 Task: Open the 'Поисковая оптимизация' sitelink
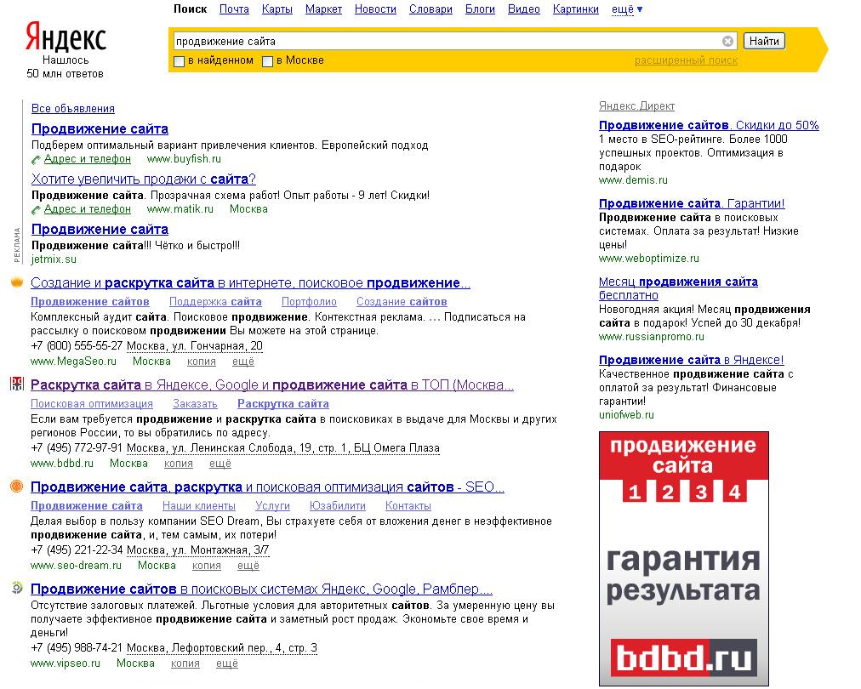pos(92,403)
